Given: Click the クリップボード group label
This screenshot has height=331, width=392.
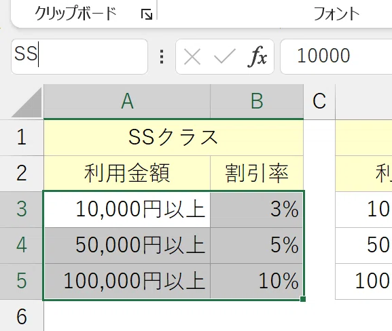Looking at the screenshot, I should [75, 14].
